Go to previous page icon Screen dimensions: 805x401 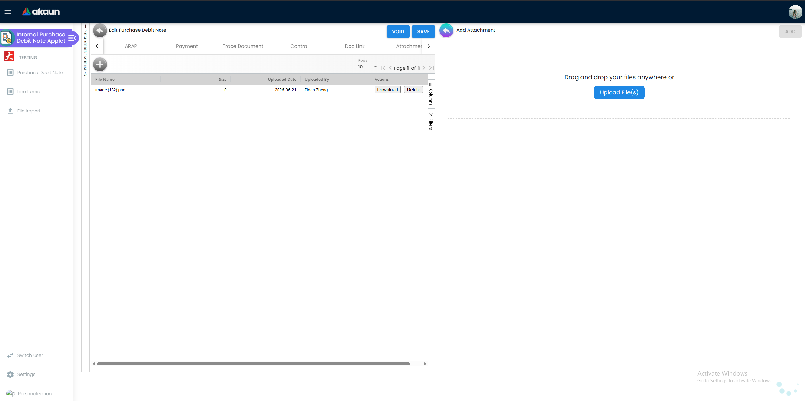pyautogui.click(x=390, y=68)
